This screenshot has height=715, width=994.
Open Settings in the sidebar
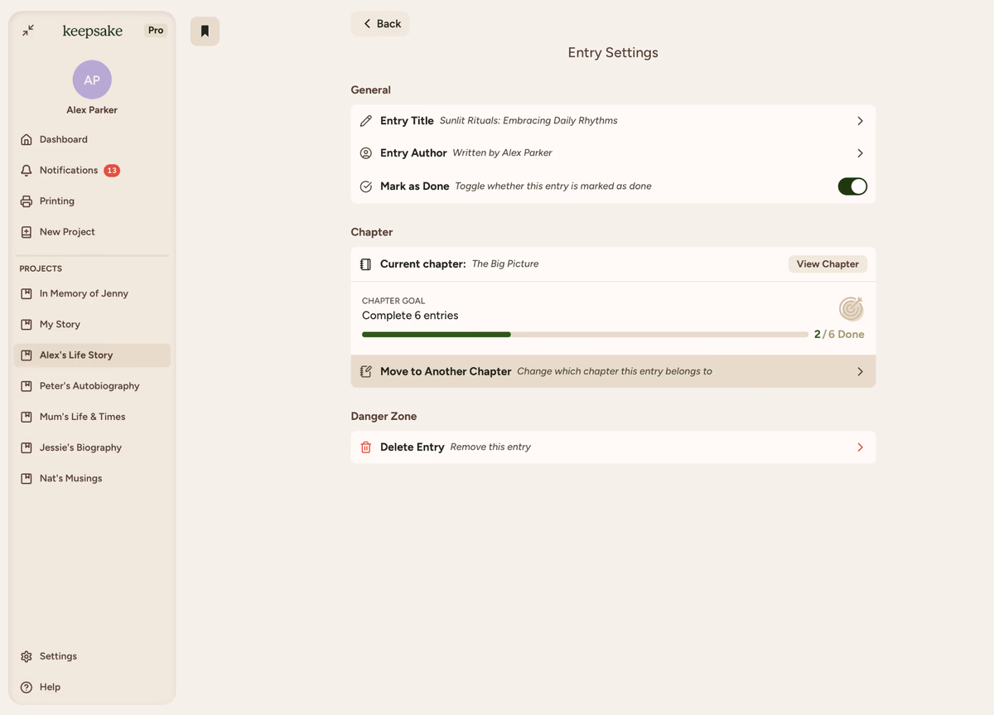(58, 656)
